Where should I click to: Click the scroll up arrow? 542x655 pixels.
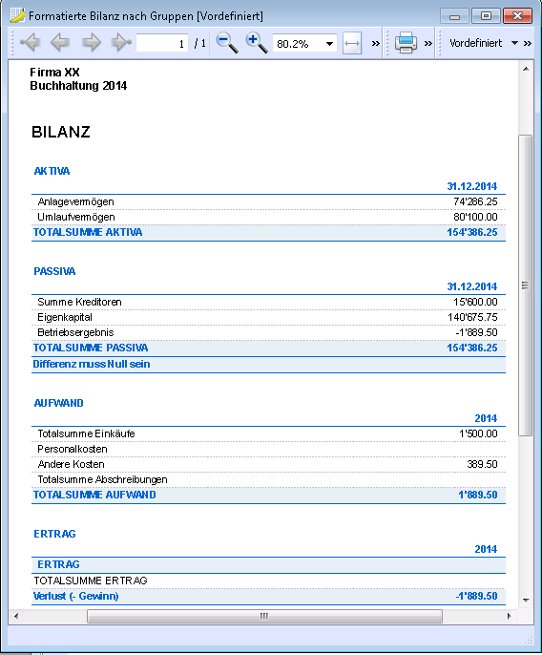pyautogui.click(x=526, y=69)
